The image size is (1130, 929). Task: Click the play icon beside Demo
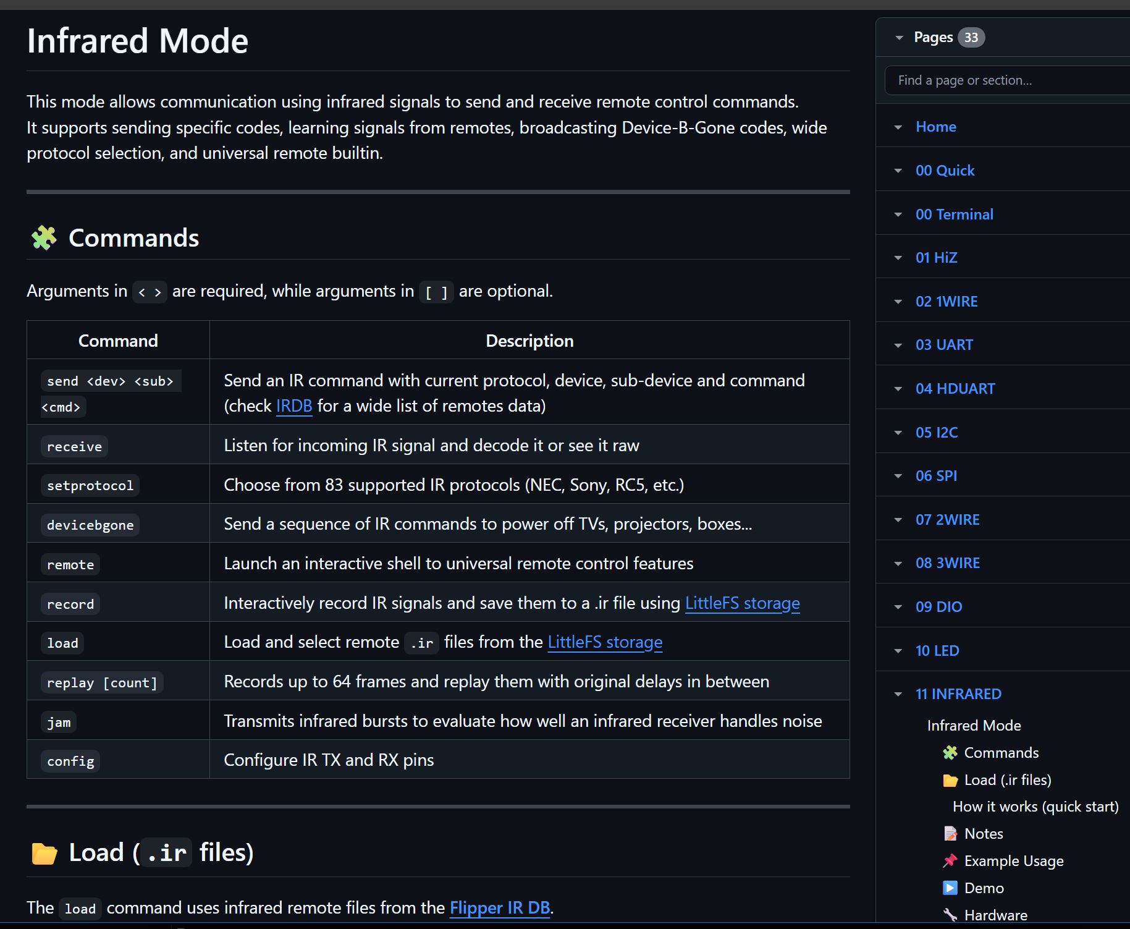(x=950, y=888)
